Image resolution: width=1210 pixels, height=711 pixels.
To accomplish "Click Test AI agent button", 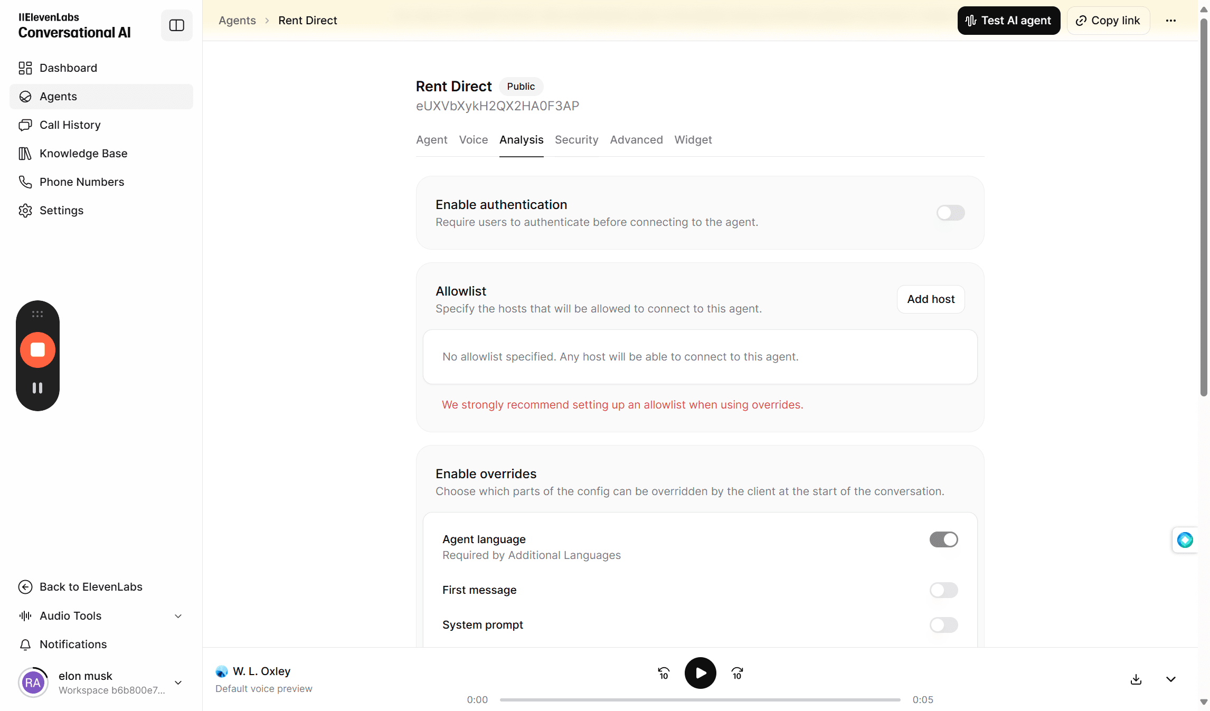I will (1009, 21).
